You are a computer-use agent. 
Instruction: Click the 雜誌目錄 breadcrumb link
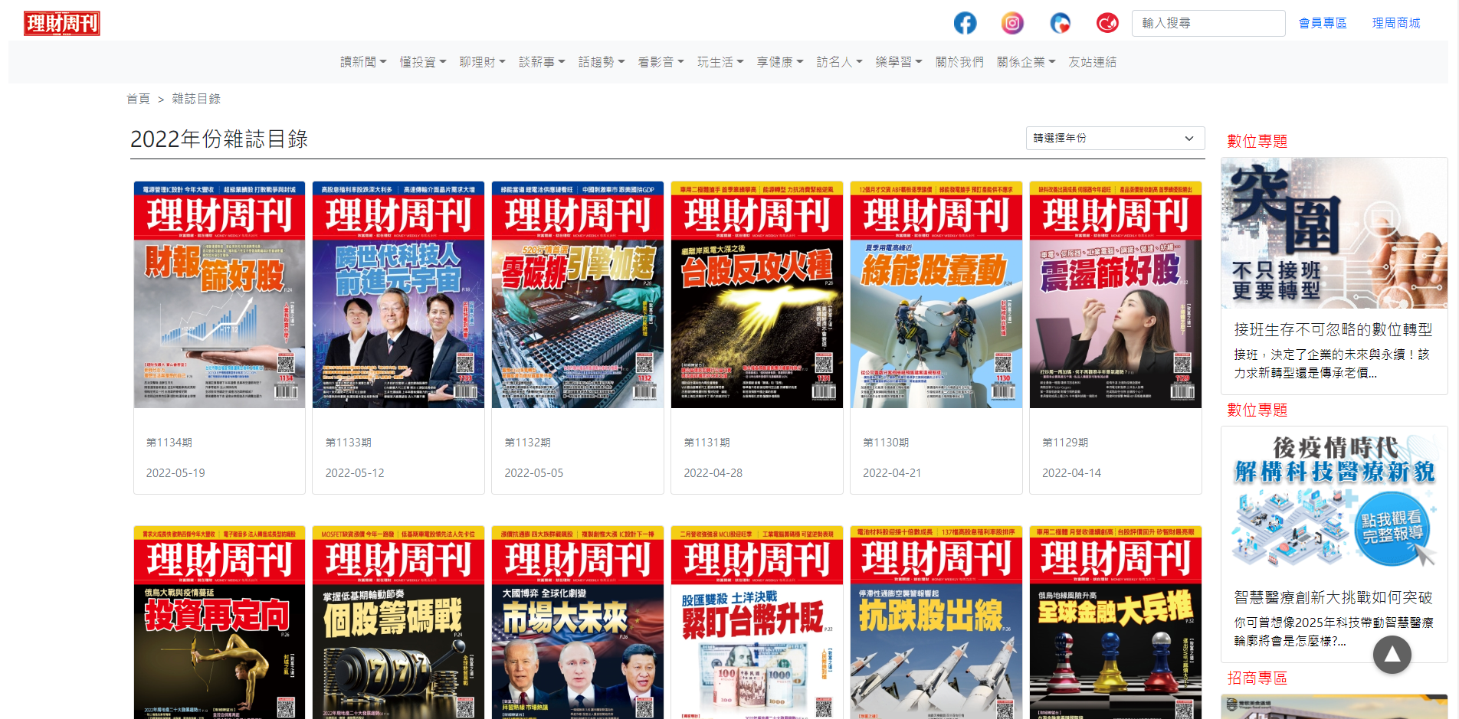point(196,99)
